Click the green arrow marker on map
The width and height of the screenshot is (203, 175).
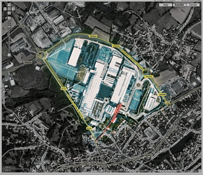(x=100, y=152)
